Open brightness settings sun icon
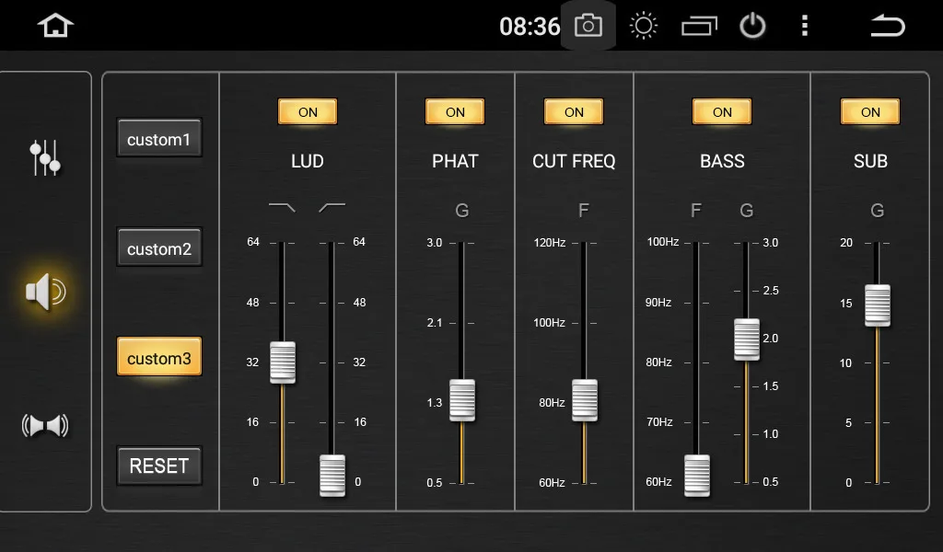Screen dimensions: 943x552 click(x=643, y=26)
